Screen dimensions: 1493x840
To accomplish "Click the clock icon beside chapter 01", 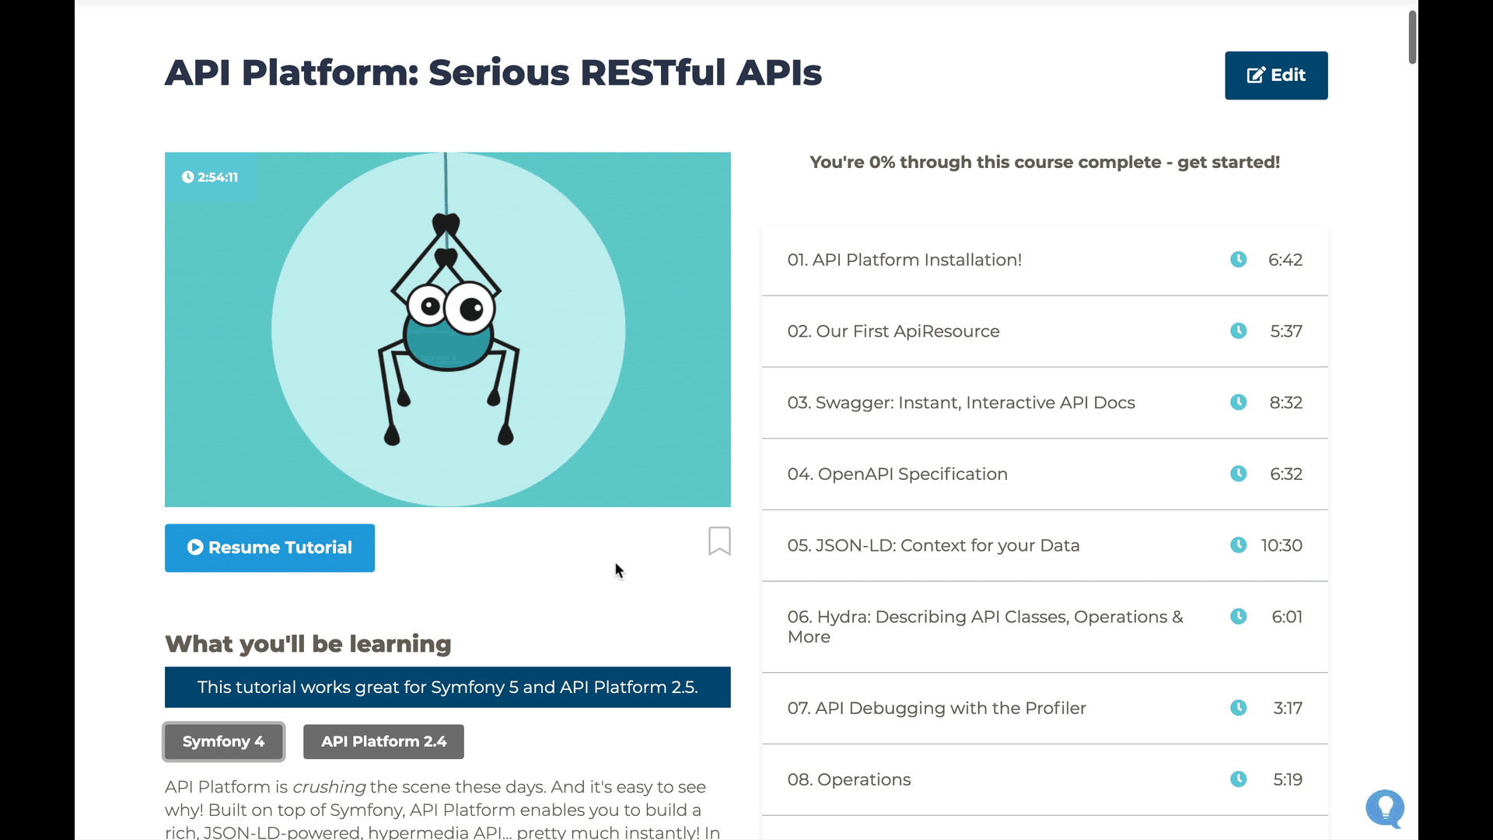I will [x=1239, y=260].
